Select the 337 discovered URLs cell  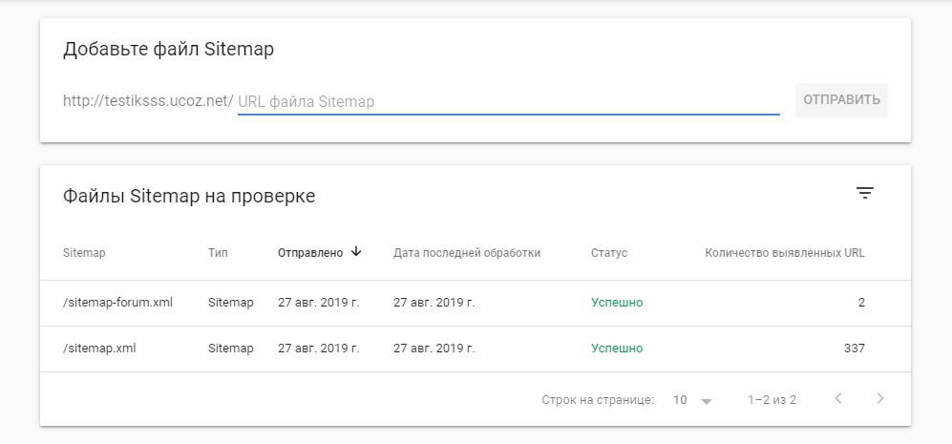pos(854,349)
